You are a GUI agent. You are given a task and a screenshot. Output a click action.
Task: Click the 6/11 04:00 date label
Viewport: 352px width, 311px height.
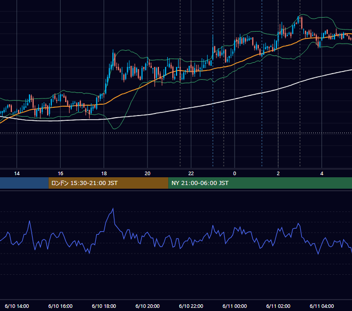click(x=321, y=306)
